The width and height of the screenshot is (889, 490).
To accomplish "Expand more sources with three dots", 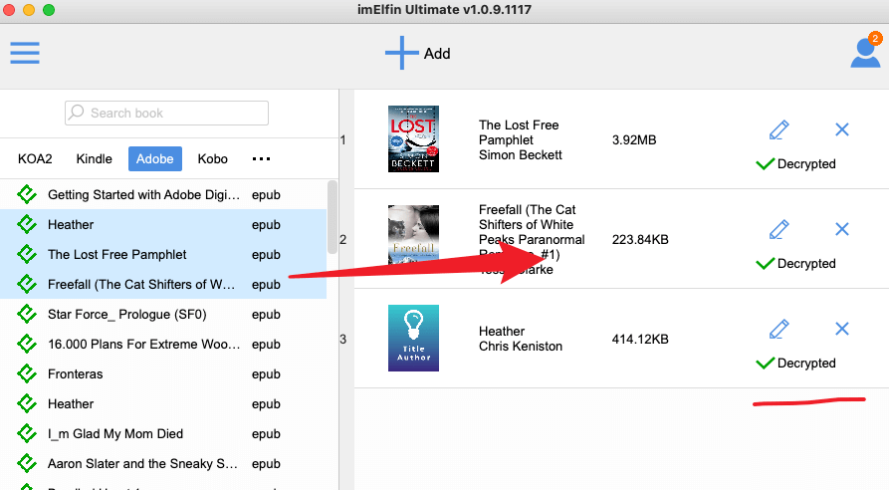I will 261,158.
